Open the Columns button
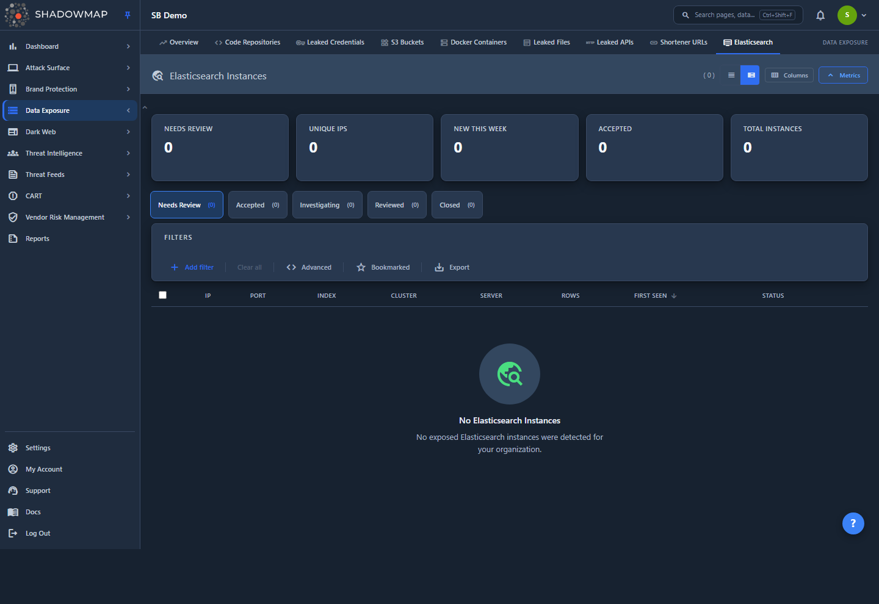Viewport: 879px width, 604px height. pos(789,75)
